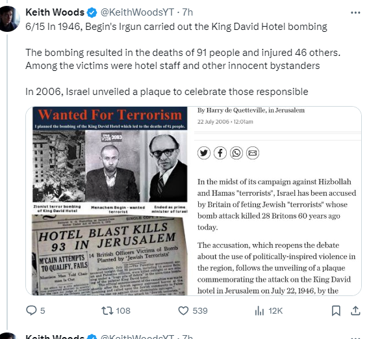Click the blue verified badge beside Keith Woods
This screenshot has width=369, height=339.
(92, 13)
